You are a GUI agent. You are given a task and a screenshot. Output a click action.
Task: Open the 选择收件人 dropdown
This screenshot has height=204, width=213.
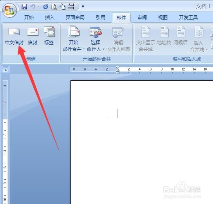96,39
